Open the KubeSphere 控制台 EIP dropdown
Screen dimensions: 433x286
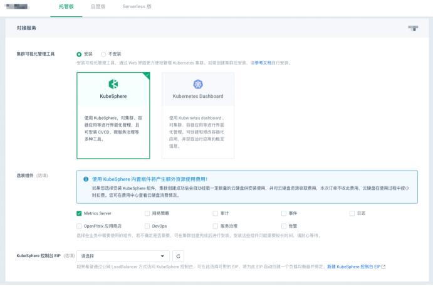(123, 256)
